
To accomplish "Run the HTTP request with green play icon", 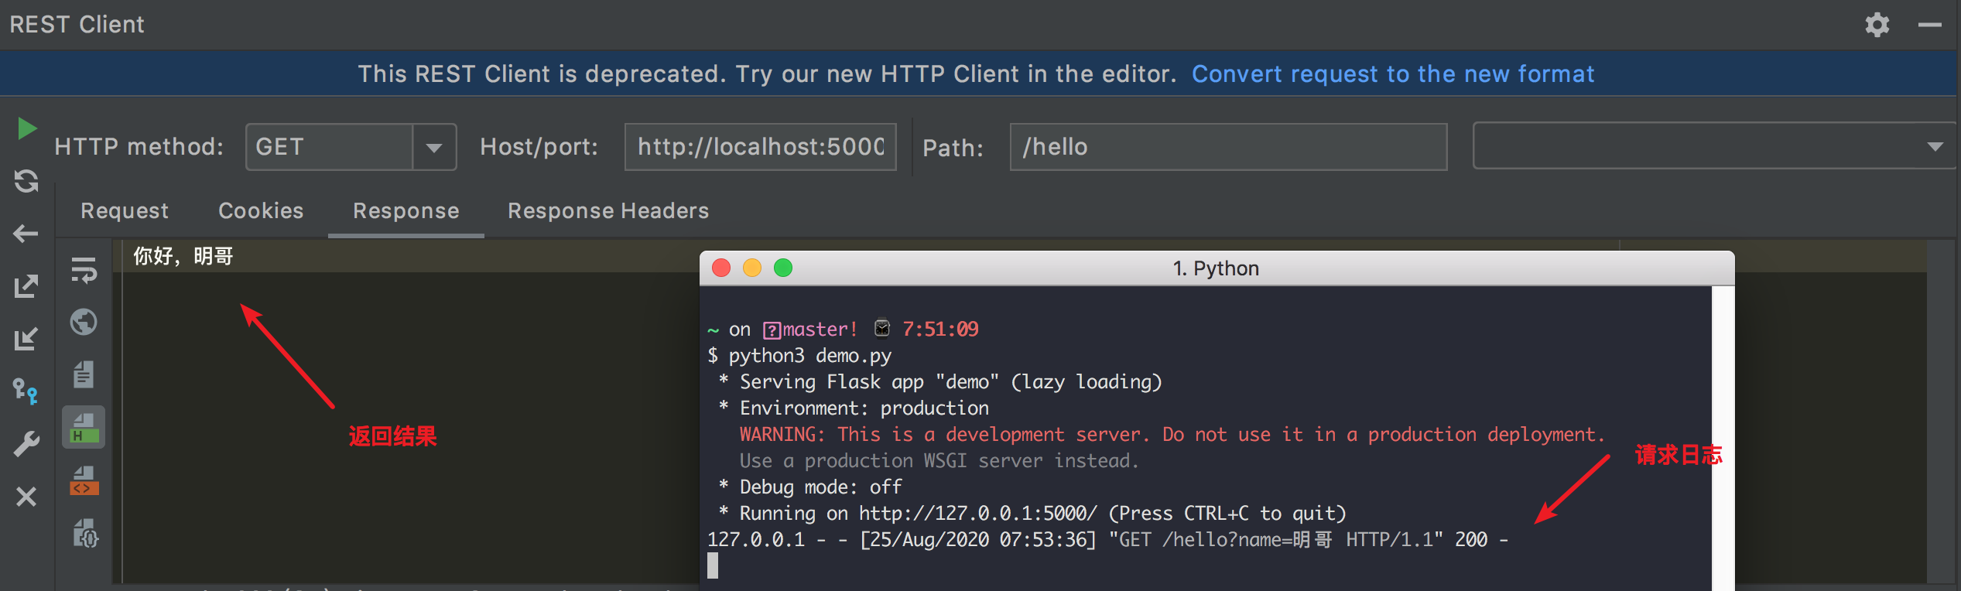I will point(27,128).
